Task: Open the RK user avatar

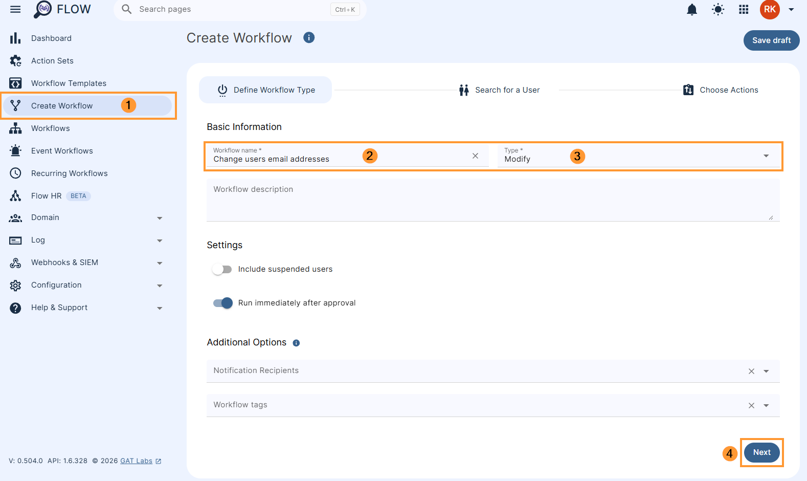Action: pyautogui.click(x=770, y=9)
